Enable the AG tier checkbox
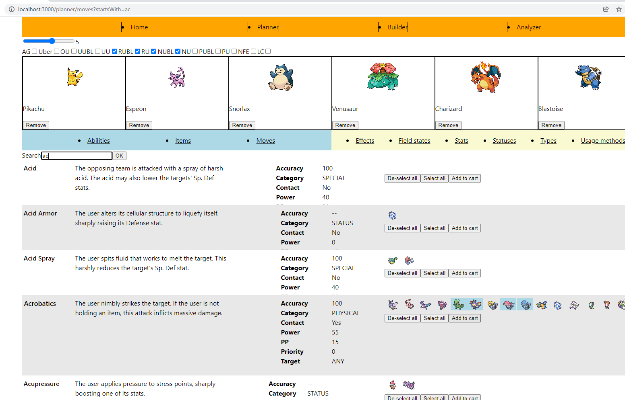Image resolution: width=625 pixels, height=400 pixels. coord(35,51)
